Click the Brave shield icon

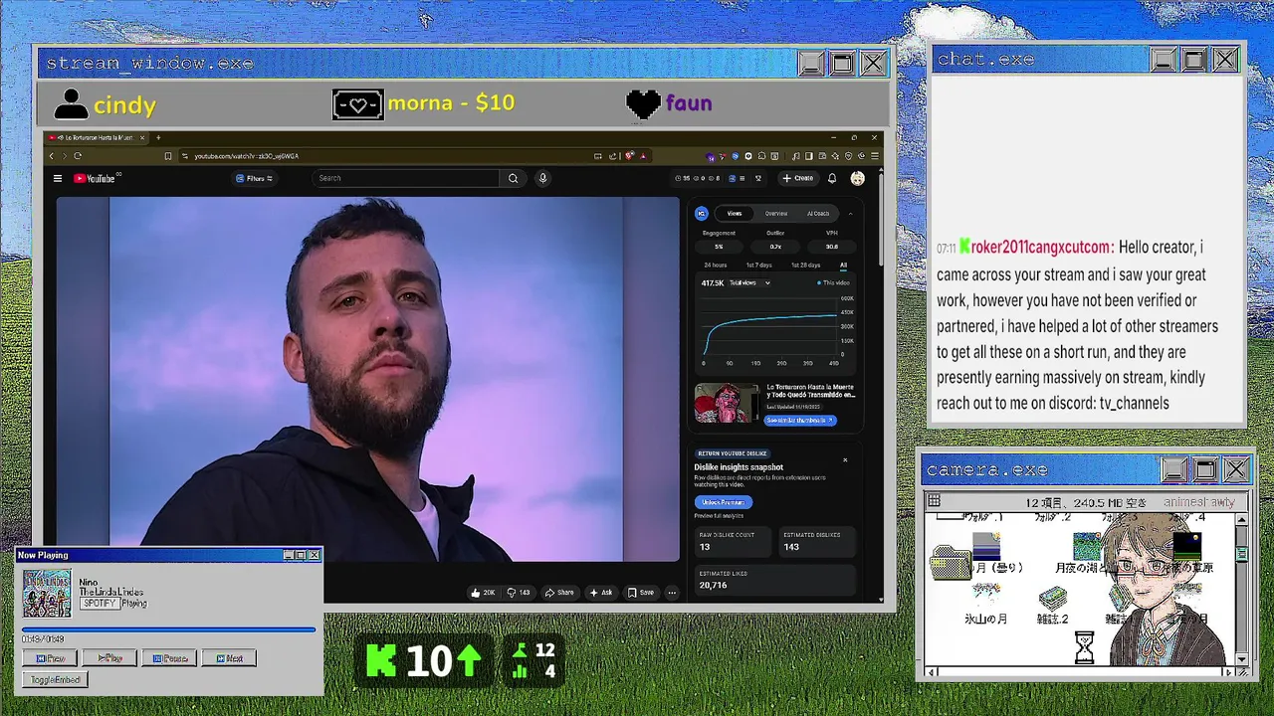(630, 156)
